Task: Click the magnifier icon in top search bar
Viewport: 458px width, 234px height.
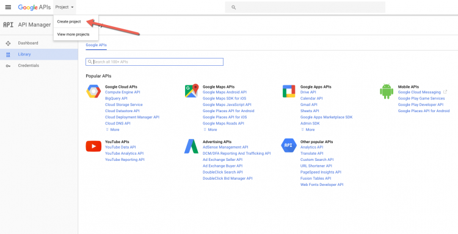Action: click(x=233, y=7)
